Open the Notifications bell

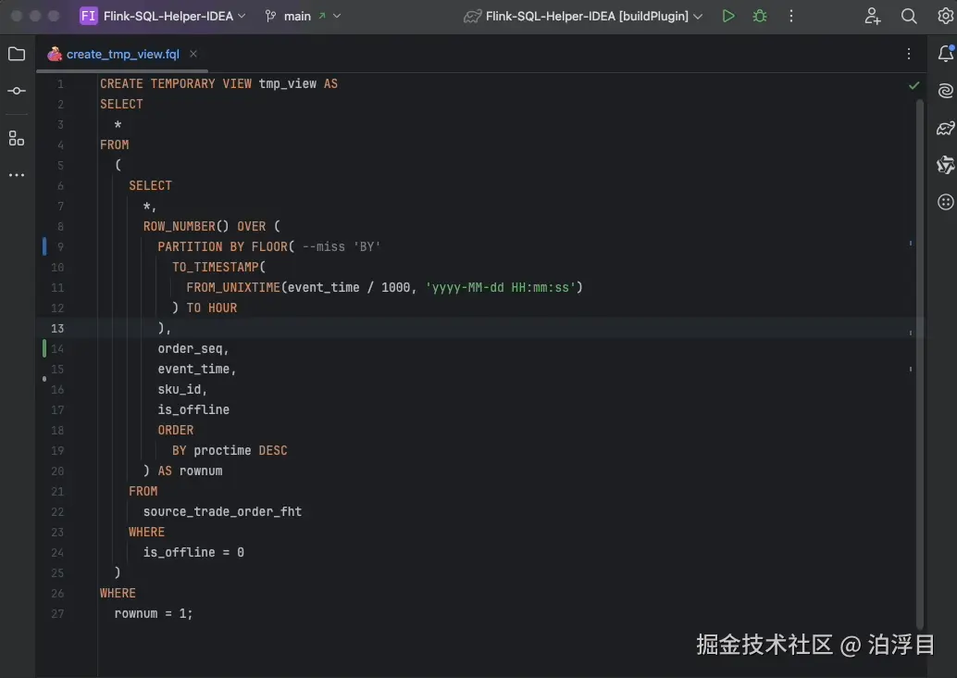tap(945, 54)
